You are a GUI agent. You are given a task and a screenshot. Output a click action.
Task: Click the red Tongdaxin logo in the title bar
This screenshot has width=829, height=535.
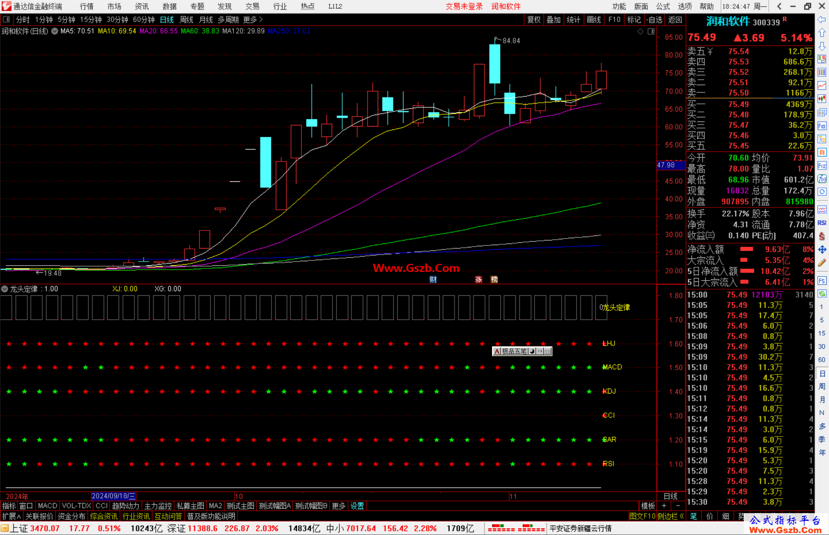coord(7,6)
